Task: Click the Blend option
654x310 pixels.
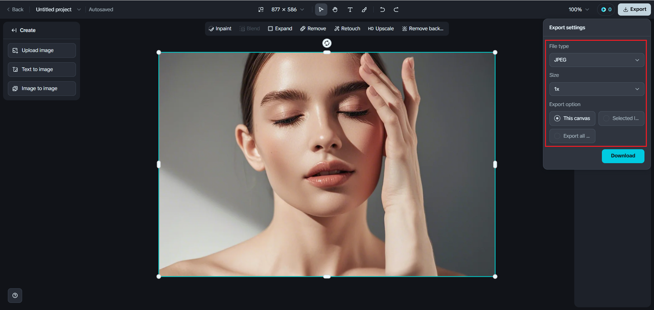Action: tap(250, 29)
